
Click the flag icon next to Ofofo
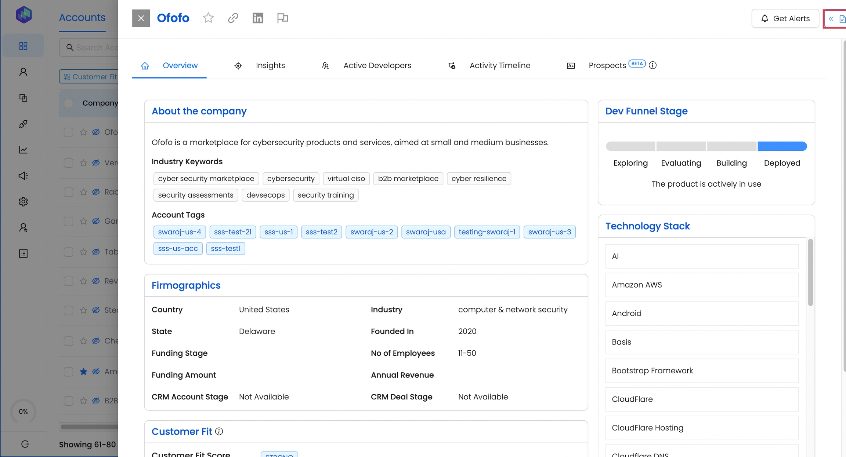pos(282,18)
